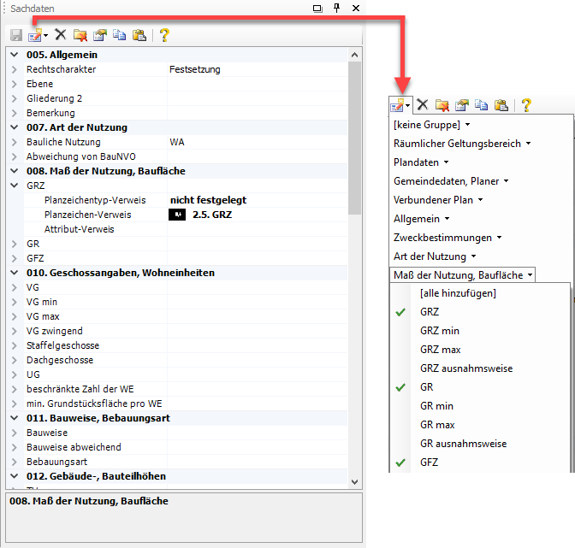The image size is (575, 548).
Task: Click the add attribute icon in Sachdaten toolbar
Action: click(36, 35)
